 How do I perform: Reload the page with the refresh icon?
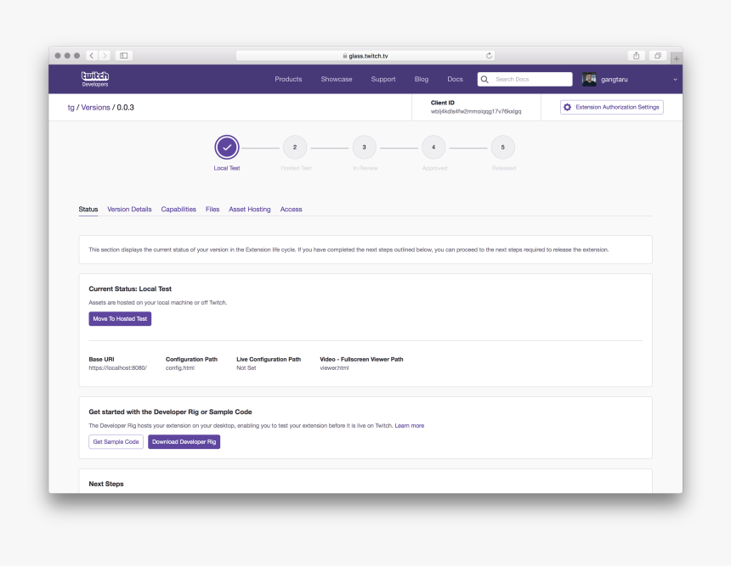(489, 55)
